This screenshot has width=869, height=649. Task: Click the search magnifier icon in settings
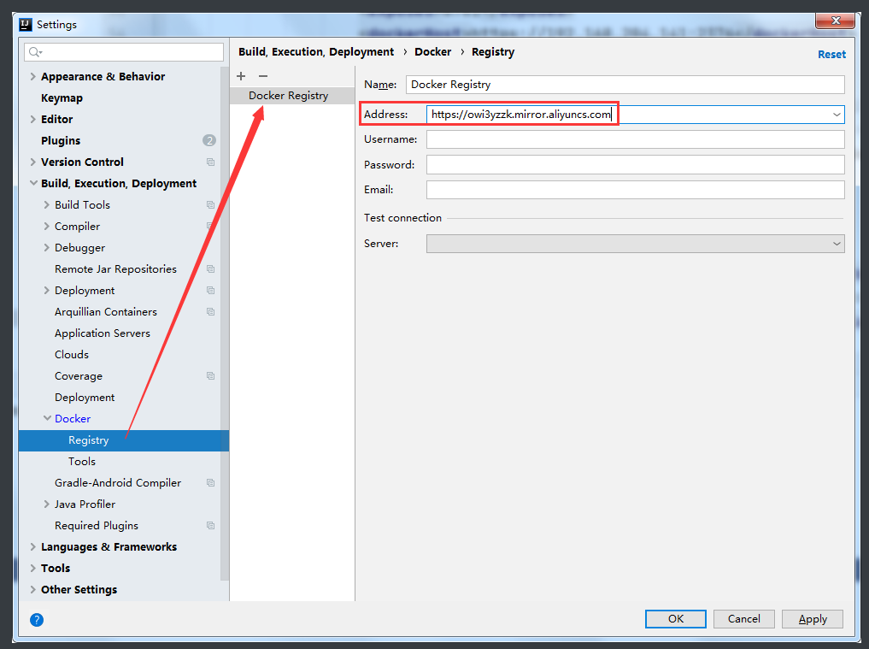35,52
